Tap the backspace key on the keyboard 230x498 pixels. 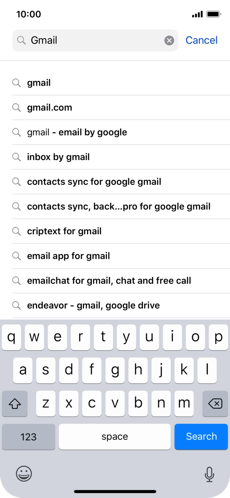(x=215, y=403)
